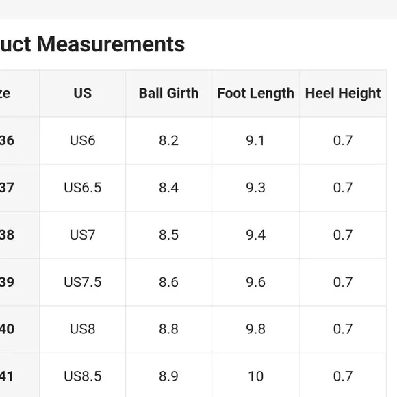Click the 9.1 foot length value
Image resolution: width=397 pixels, height=397 pixels.
(x=255, y=140)
